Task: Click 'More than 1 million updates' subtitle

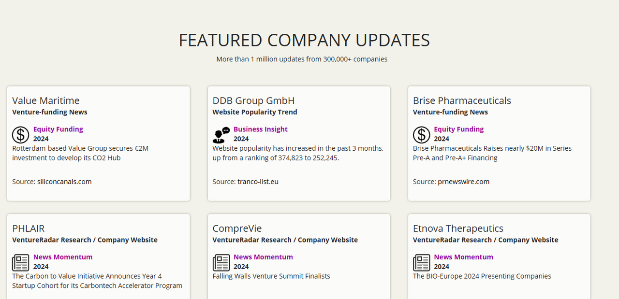Action: click(302, 59)
